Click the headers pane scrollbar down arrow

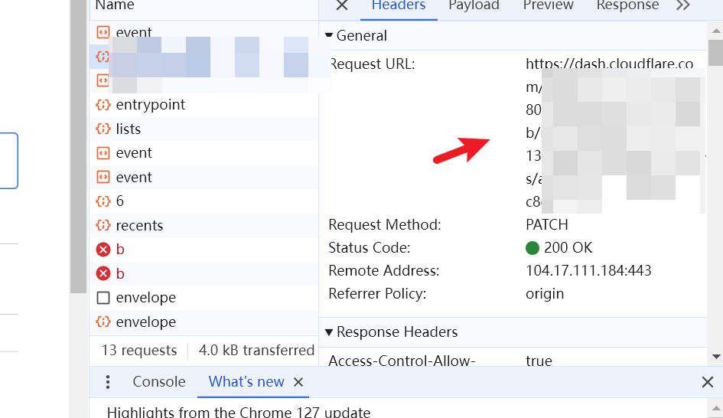point(716,357)
